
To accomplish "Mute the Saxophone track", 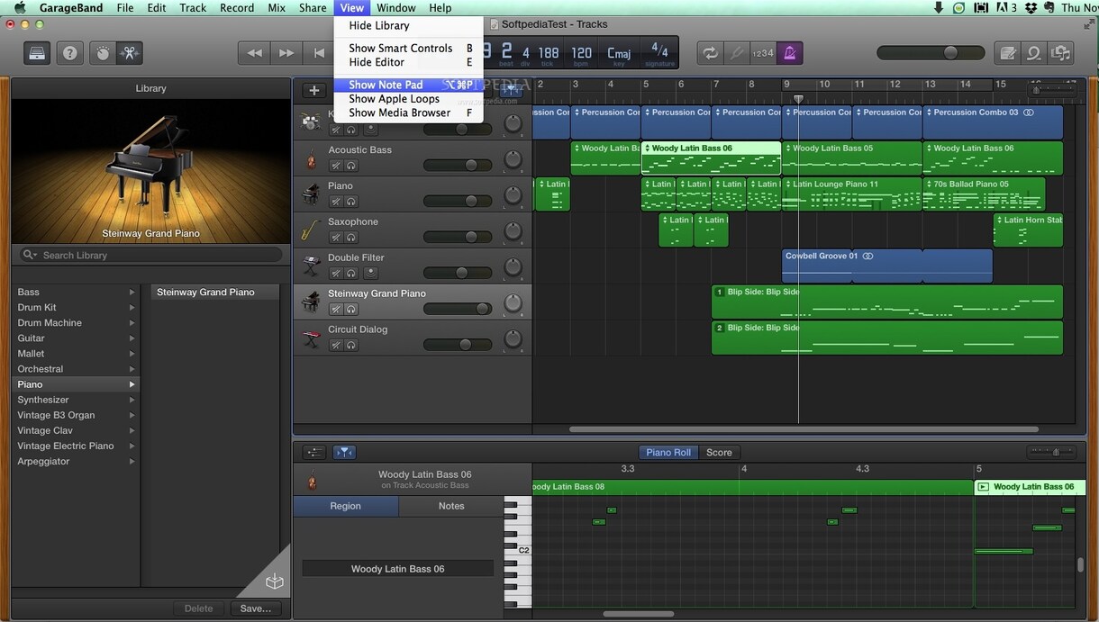I will [336, 238].
